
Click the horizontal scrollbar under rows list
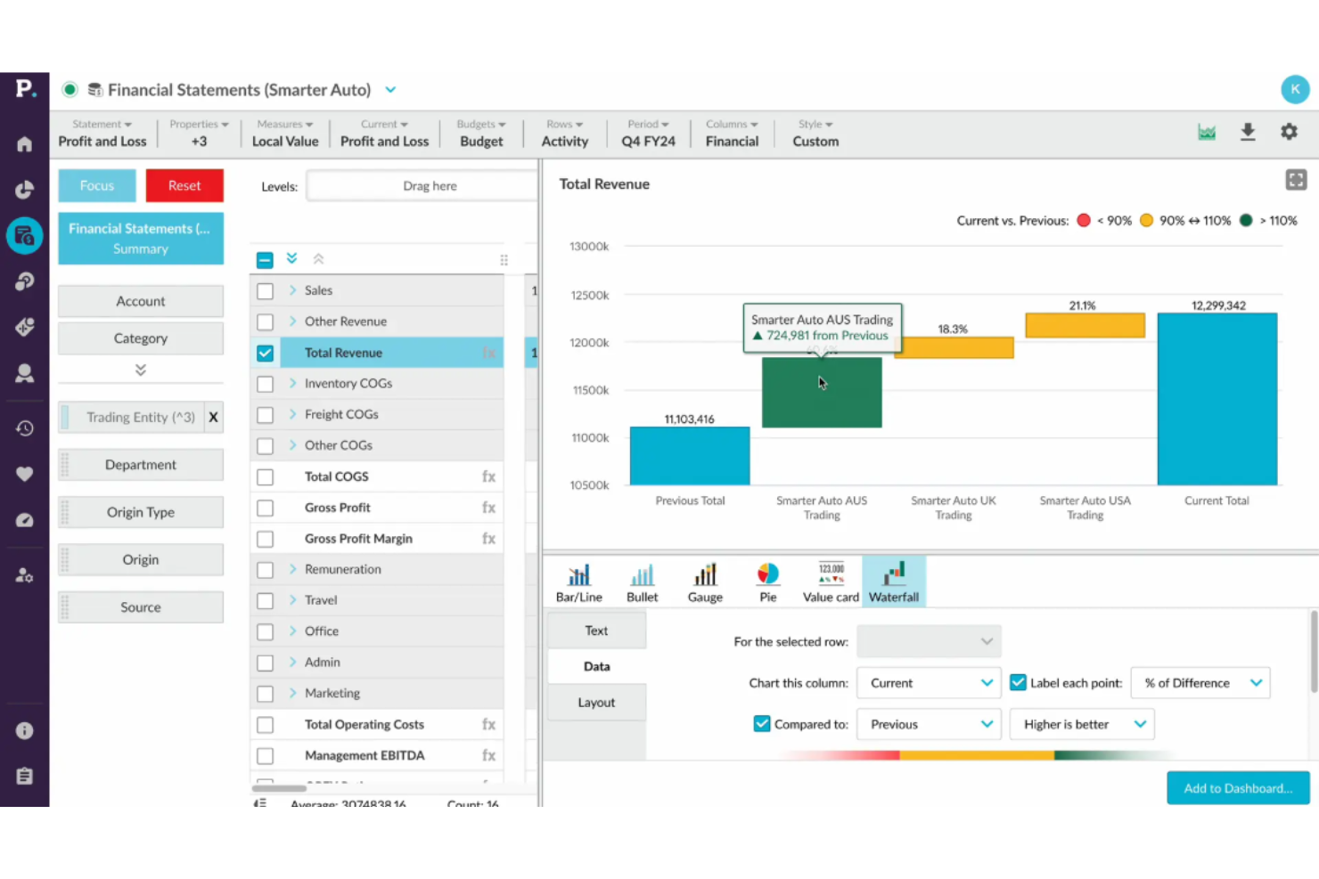pos(279,788)
